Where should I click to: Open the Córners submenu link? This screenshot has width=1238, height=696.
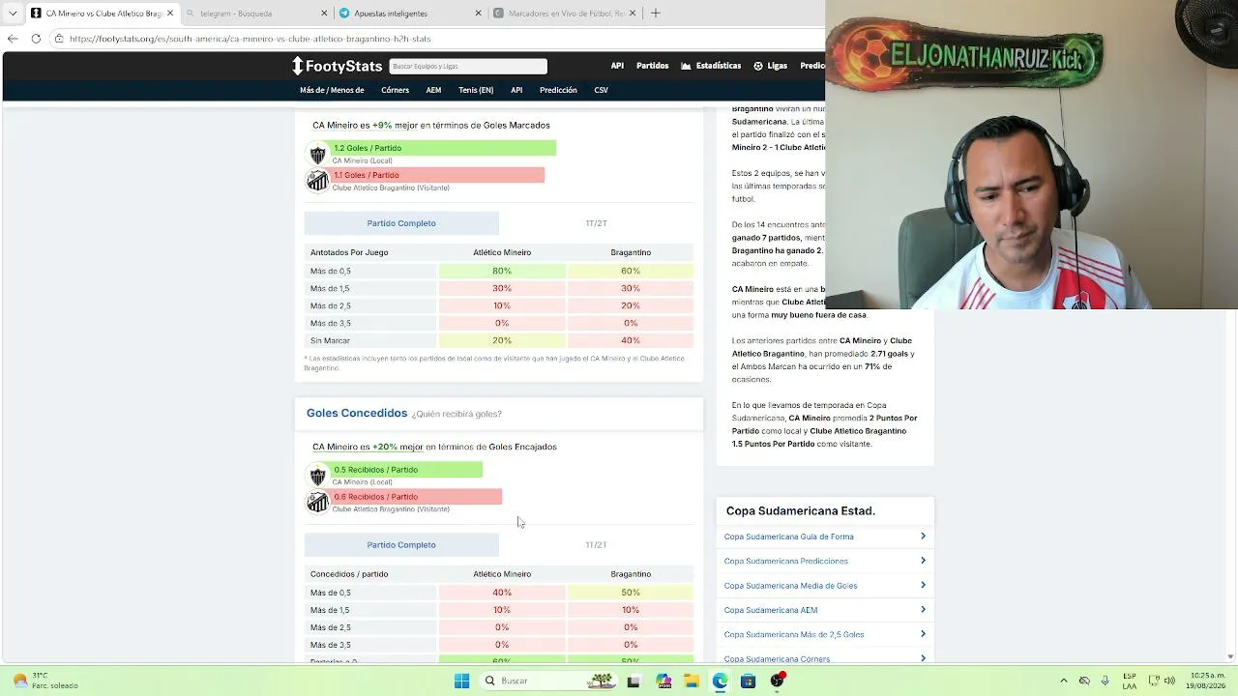(395, 90)
